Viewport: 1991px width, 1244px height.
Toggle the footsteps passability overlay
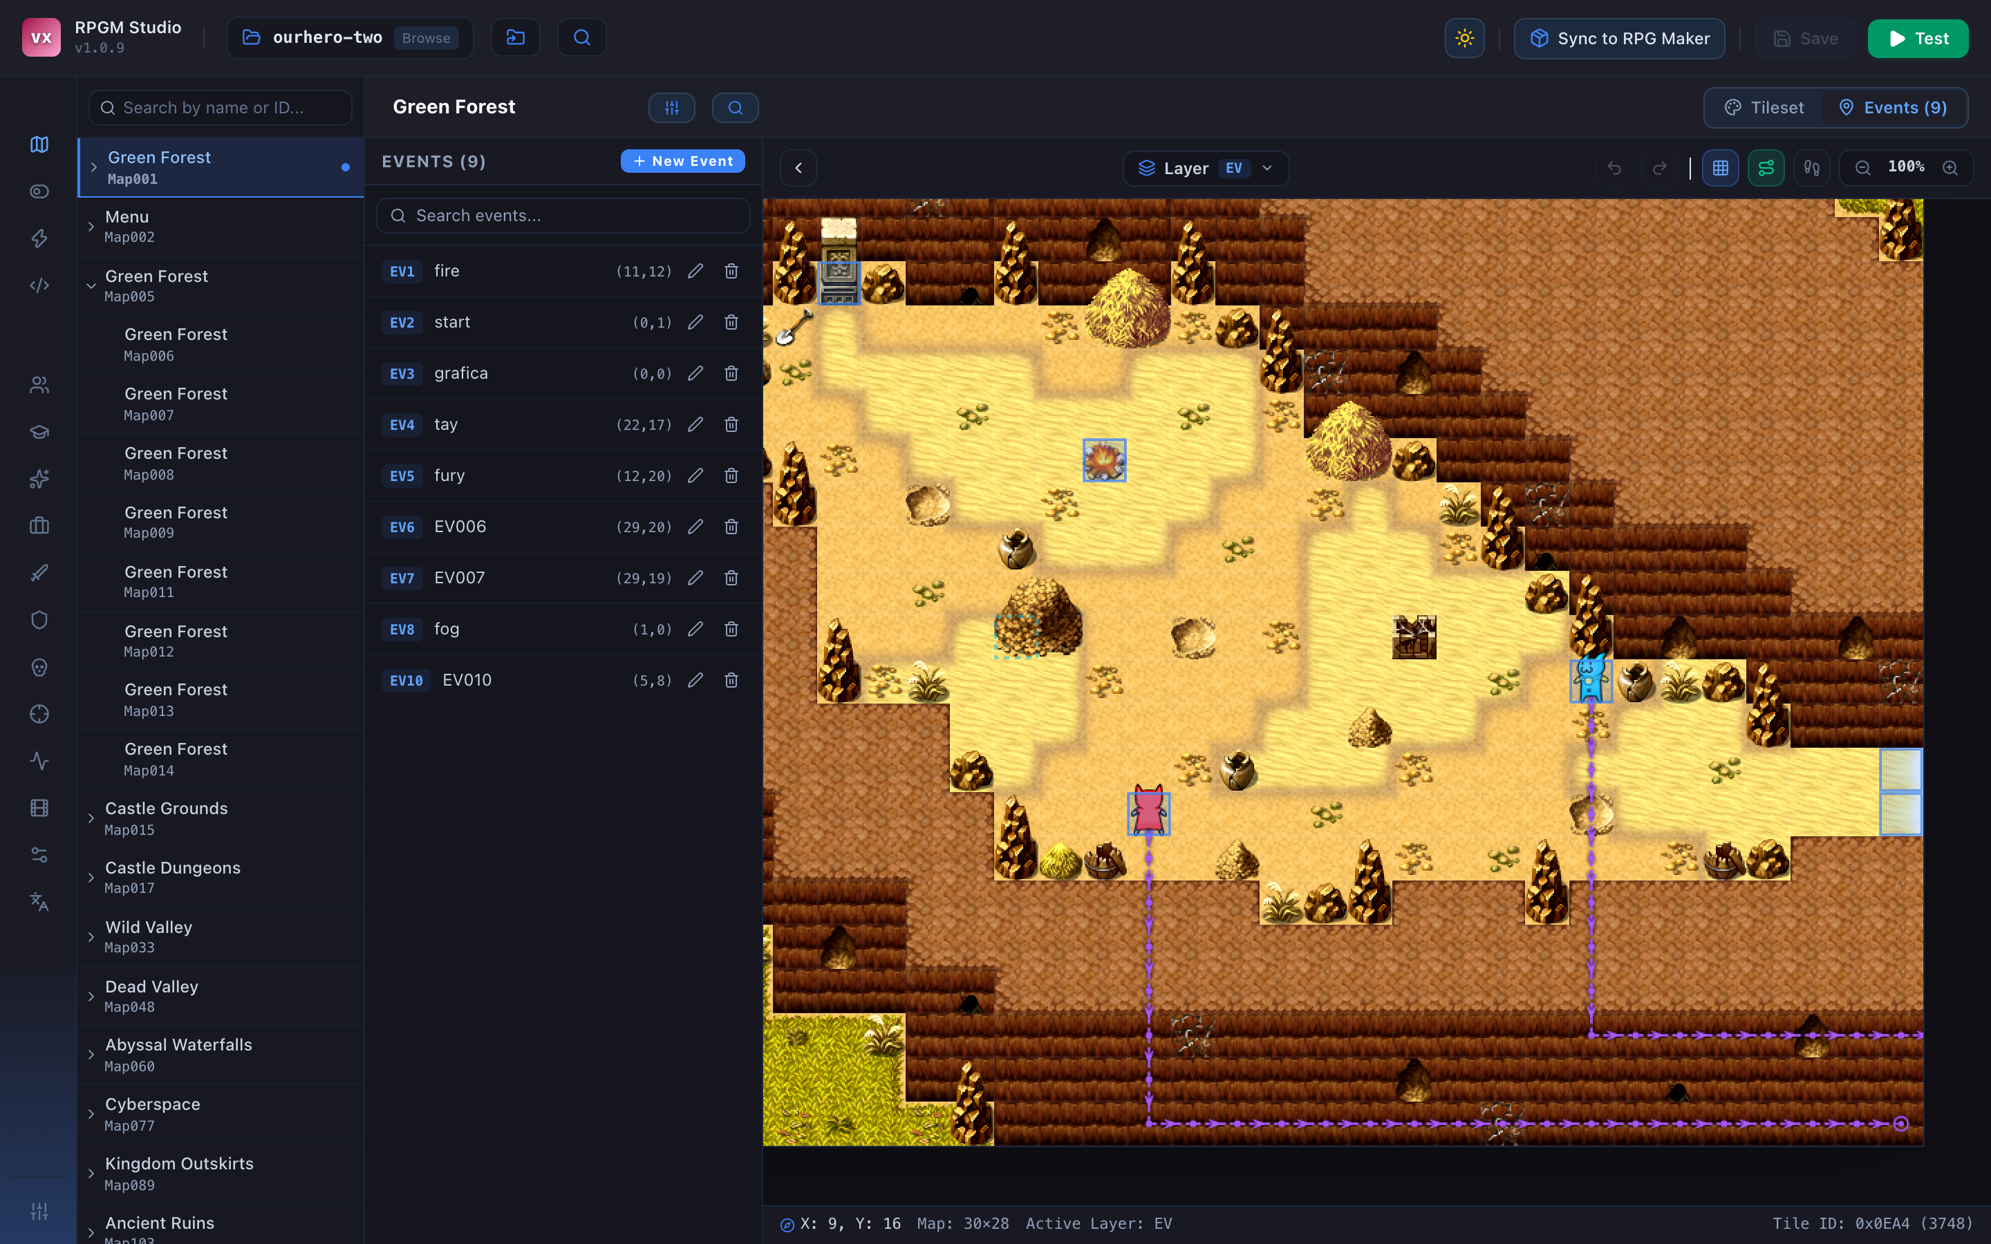[x=1812, y=169]
